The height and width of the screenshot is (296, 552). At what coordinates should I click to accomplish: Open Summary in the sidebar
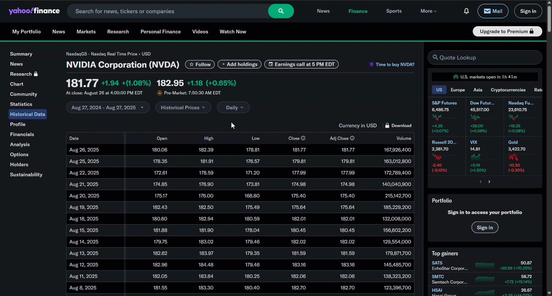(x=21, y=54)
